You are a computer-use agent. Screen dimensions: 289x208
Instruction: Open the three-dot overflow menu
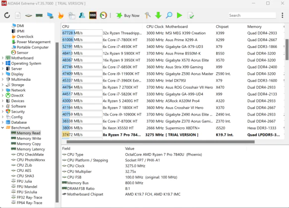pyautogui.click(x=283, y=15)
